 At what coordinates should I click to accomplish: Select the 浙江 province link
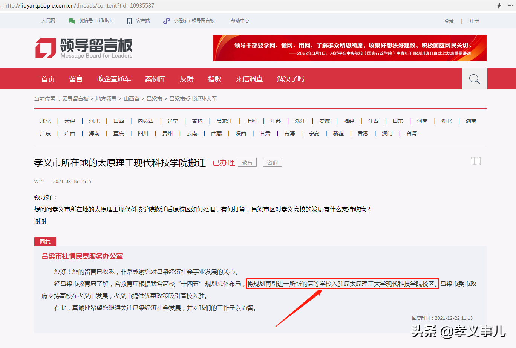(300, 121)
